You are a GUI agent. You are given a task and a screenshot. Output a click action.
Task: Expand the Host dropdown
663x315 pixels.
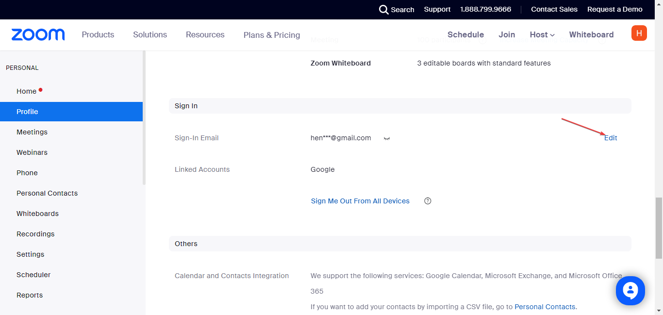[542, 34]
